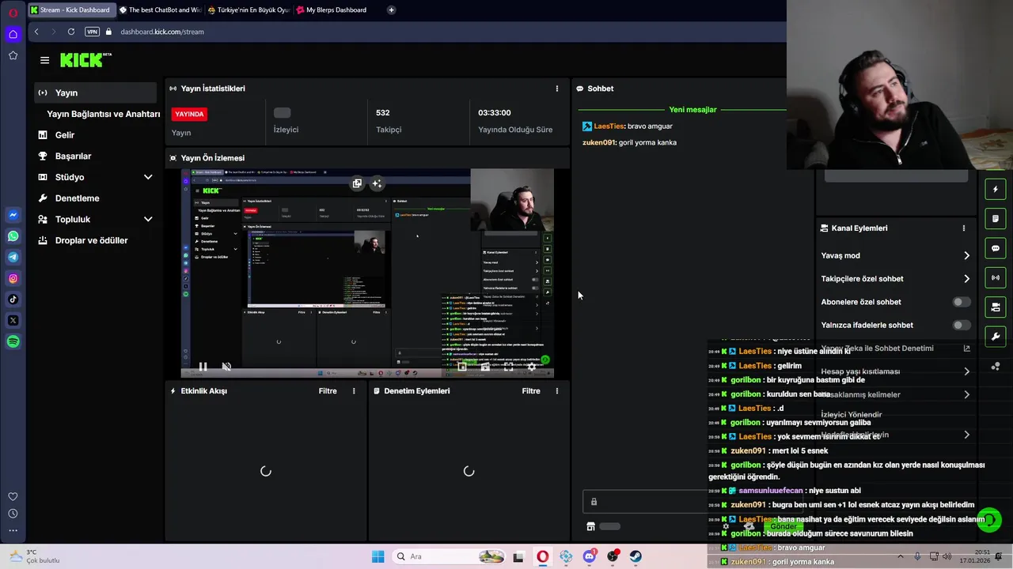Image resolution: width=1013 pixels, height=569 pixels.
Task: Open Windows Start menu
Action: [378, 556]
